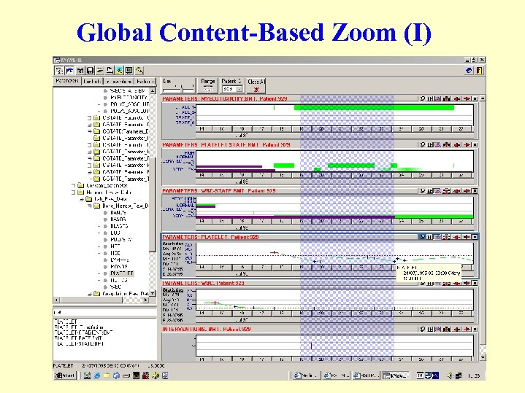Image resolution: width=525 pixels, height=393 pixels.
Task: Click the red left-arrow icon in the WBC-STATE panel
Action: tap(457, 191)
